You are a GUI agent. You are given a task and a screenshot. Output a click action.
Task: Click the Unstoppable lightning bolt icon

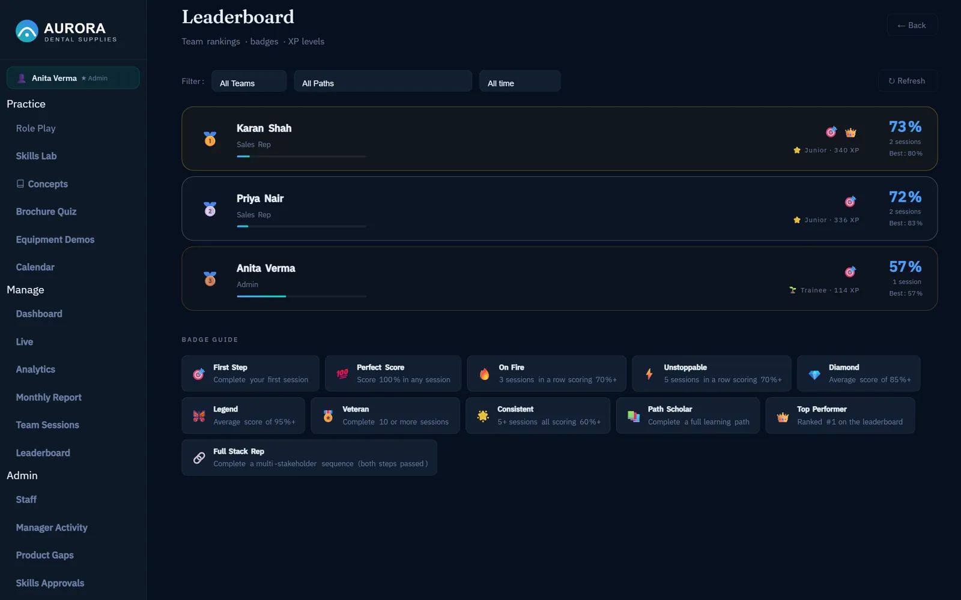pos(649,374)
